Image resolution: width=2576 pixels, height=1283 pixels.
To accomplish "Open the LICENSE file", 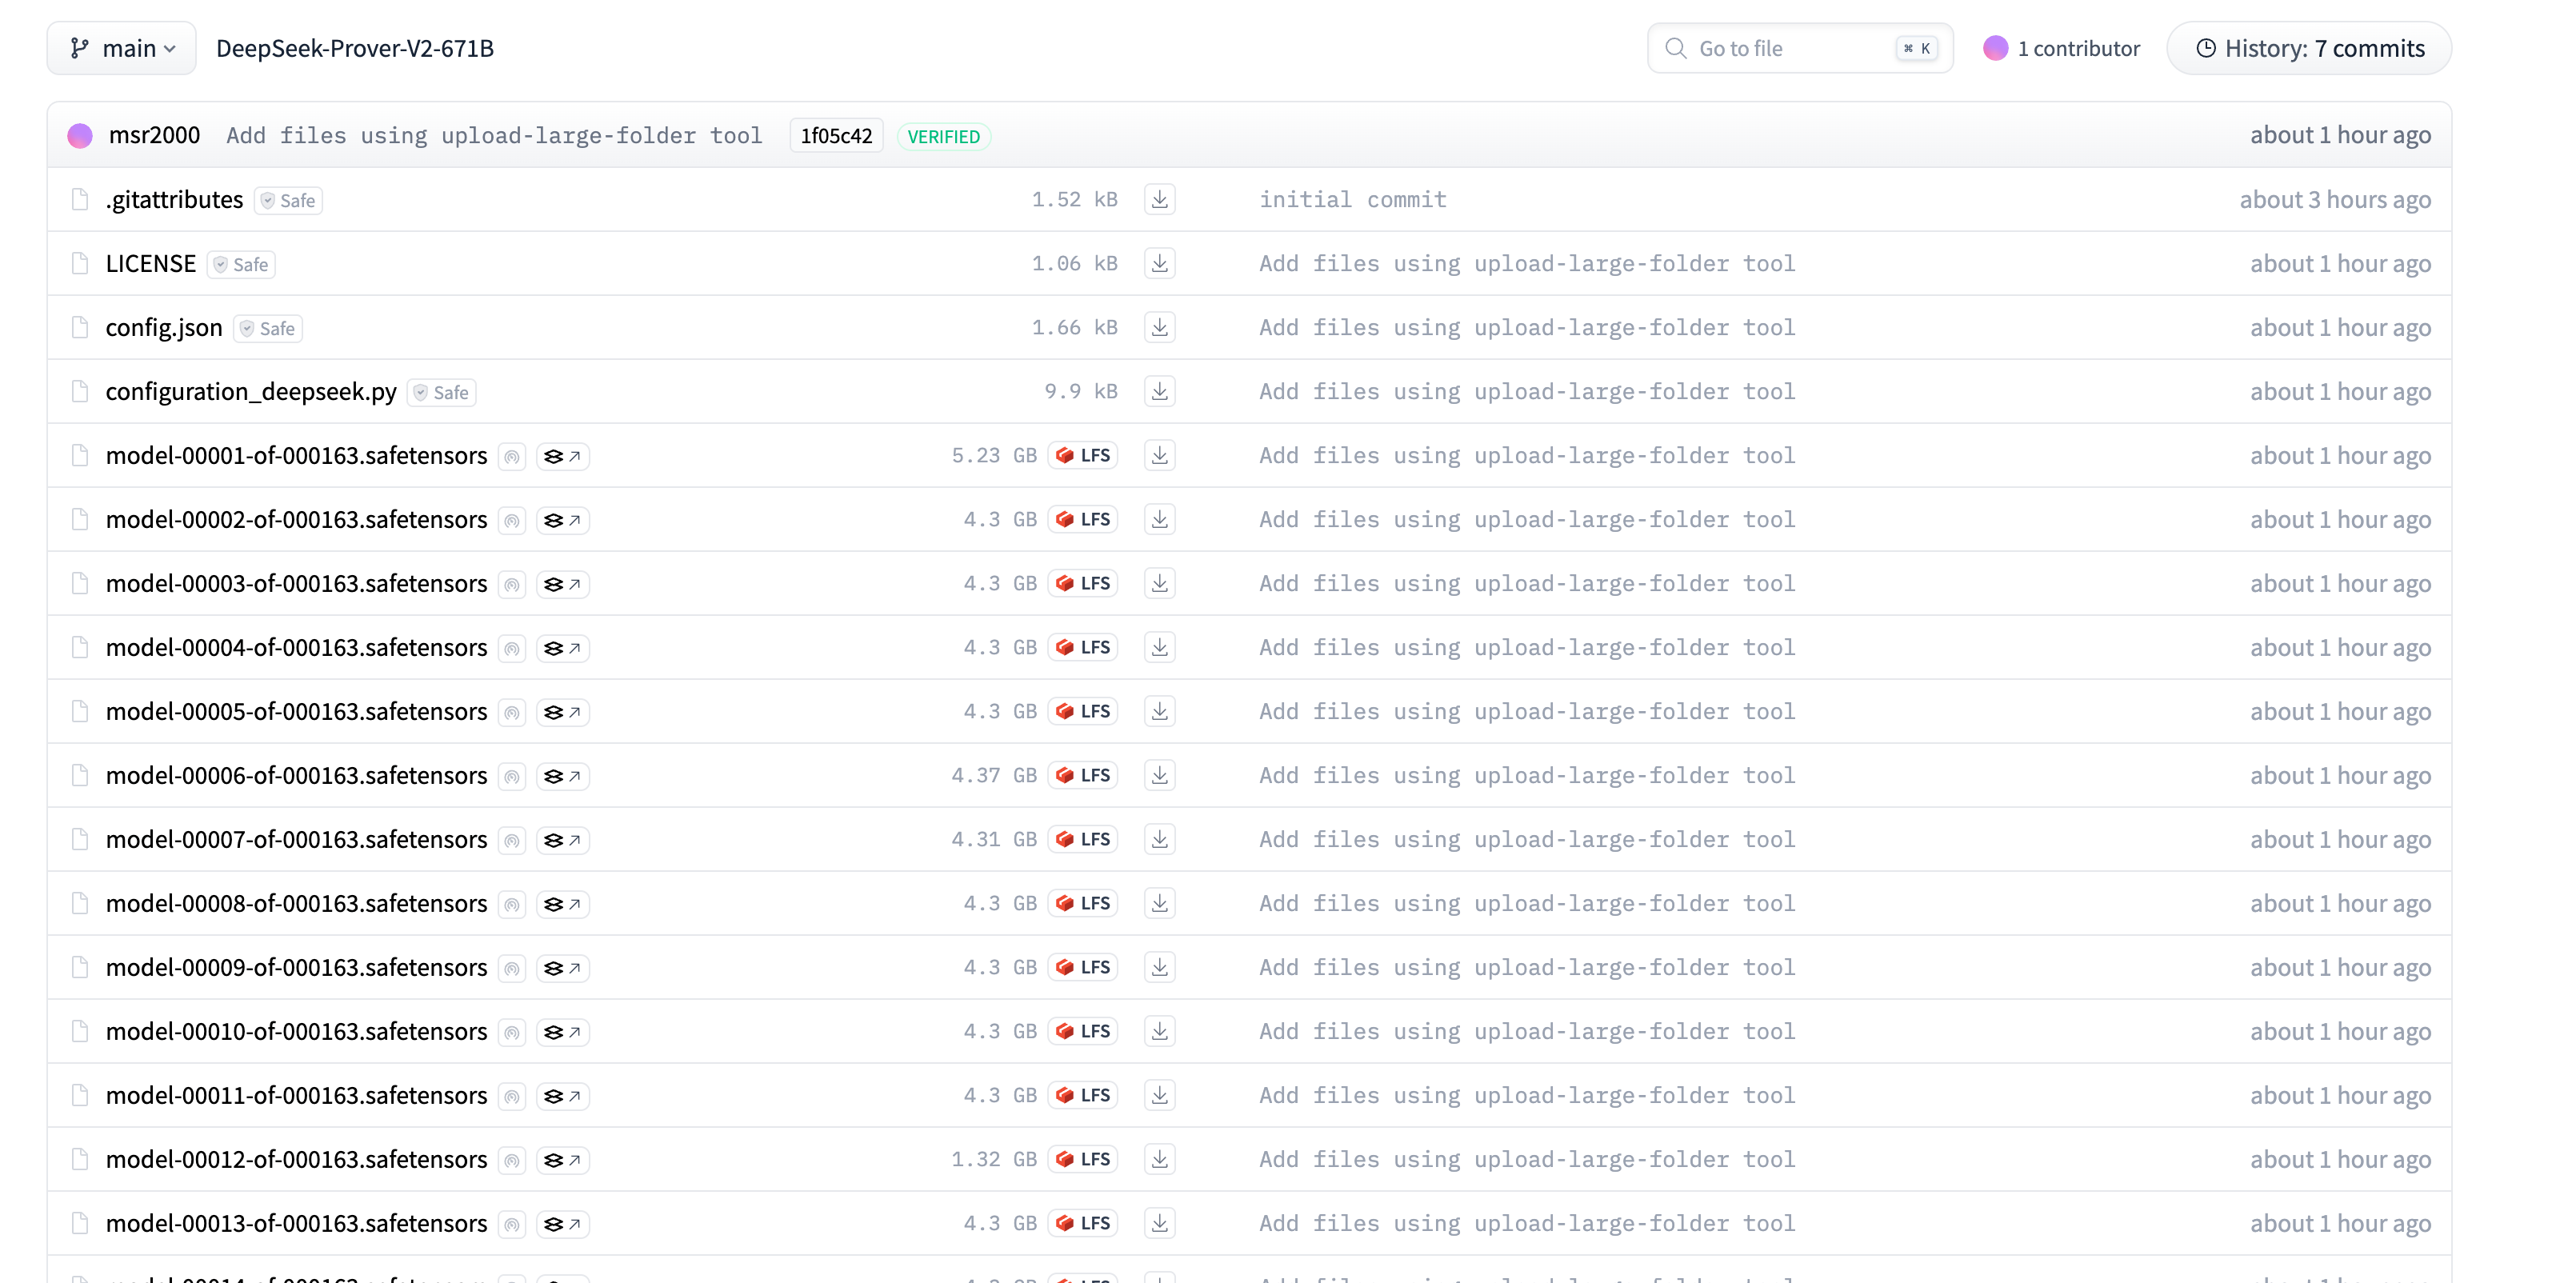I will [x=151, y=263].
